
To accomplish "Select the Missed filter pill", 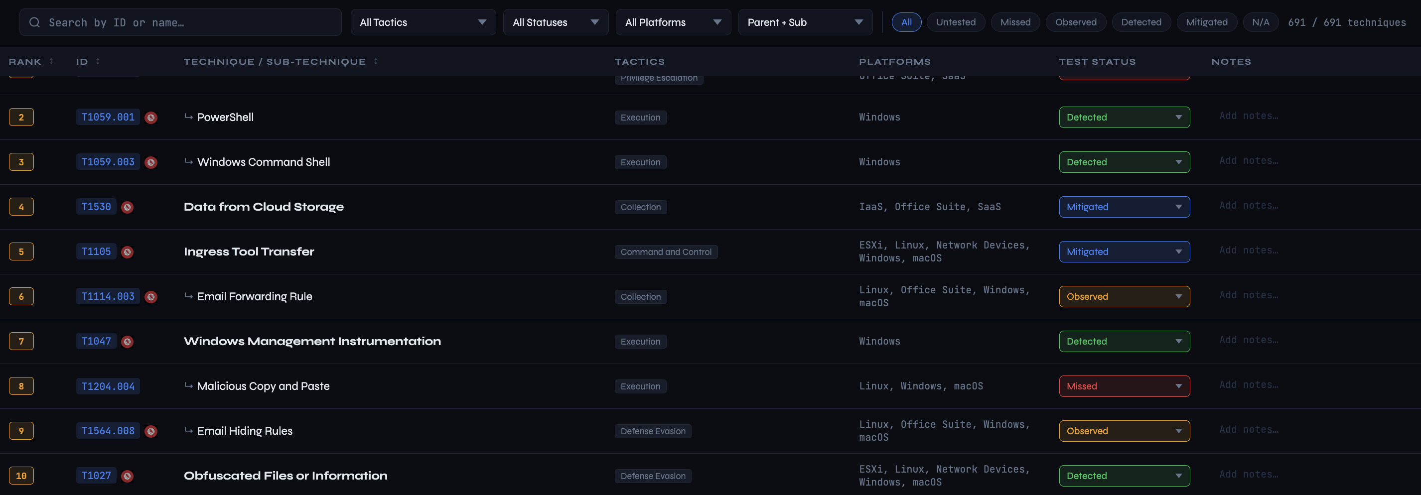I will coord(1014,22).
